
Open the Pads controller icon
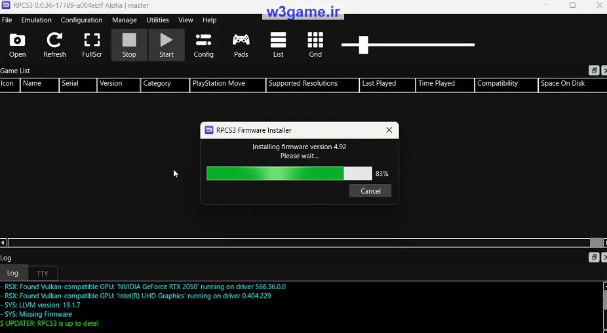pyautogui.click(x=241, y=45)
